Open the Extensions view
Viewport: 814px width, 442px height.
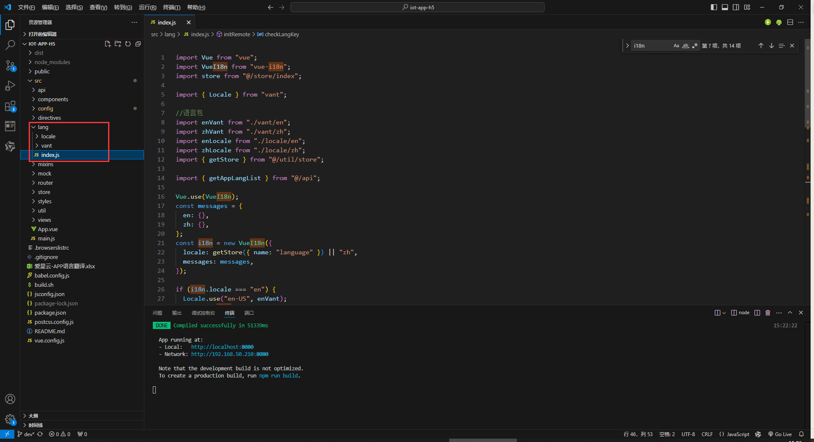(10, 106)
